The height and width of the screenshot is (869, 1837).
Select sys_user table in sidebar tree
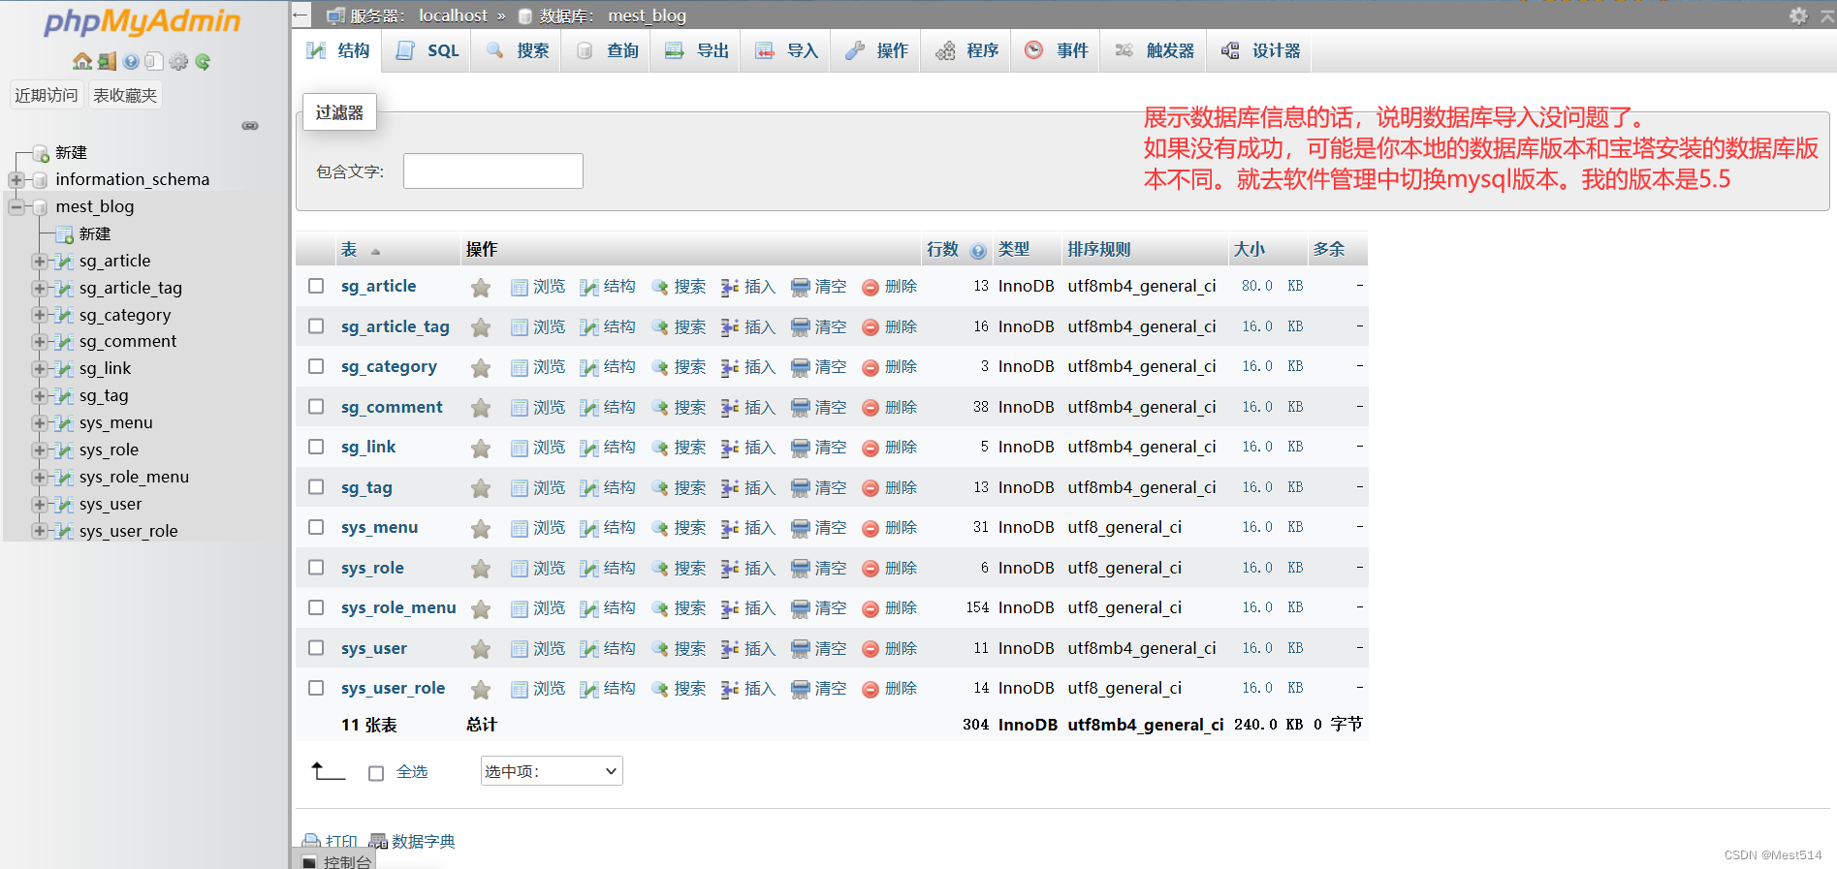click(111, 504)
